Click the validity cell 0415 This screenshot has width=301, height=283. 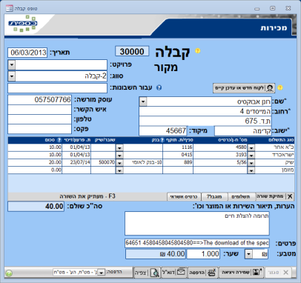pyautogui.click(x=178, y=155)
